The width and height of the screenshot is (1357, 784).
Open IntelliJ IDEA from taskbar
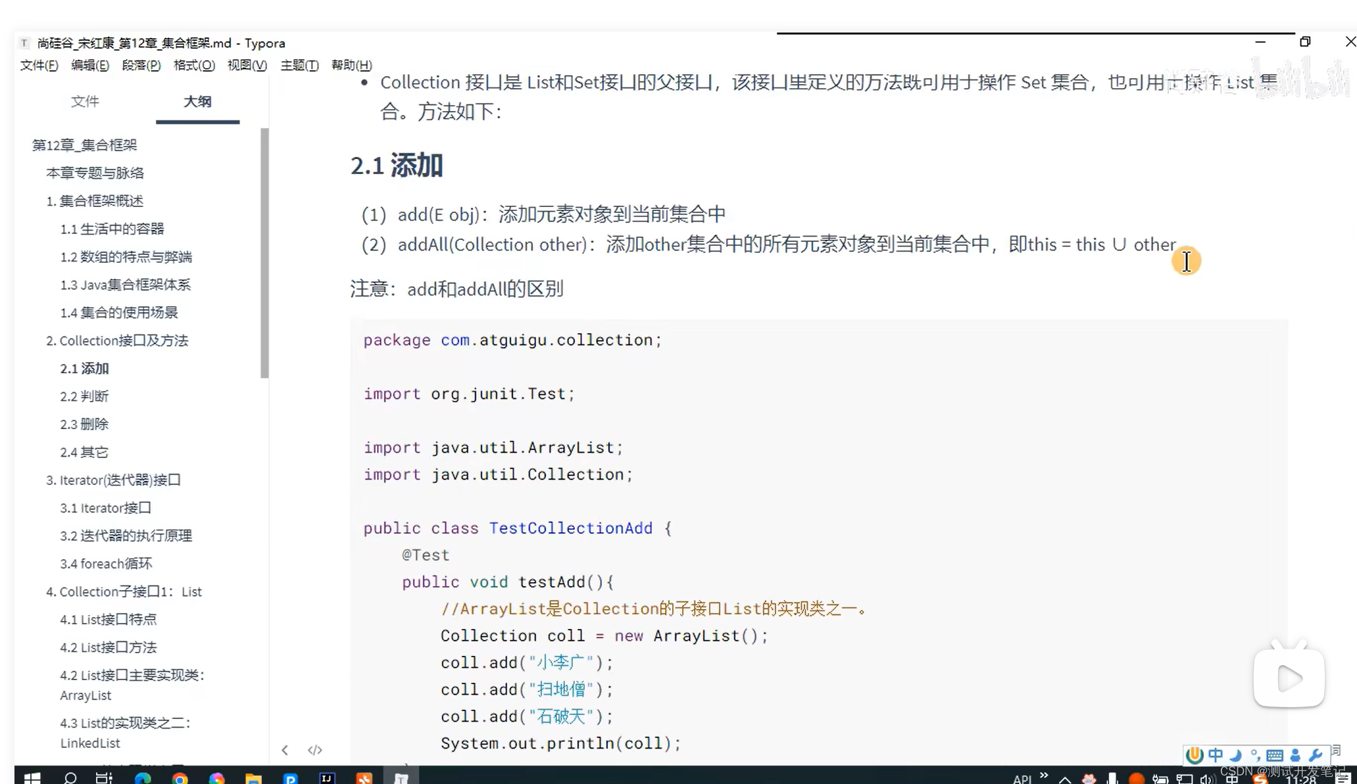(327, 778)
